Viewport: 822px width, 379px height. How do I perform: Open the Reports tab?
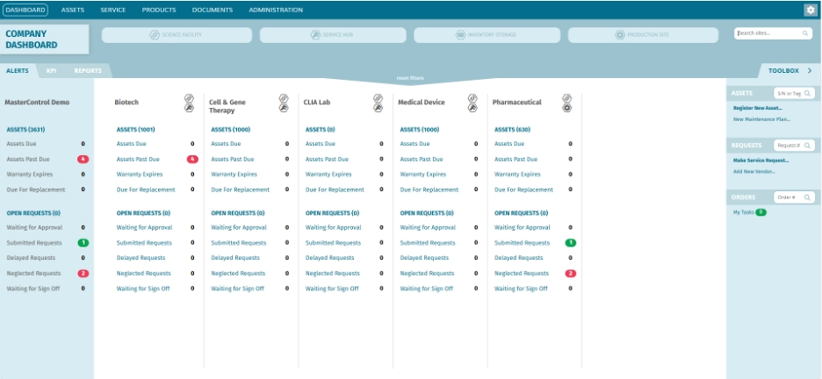(x=88, y=70)
